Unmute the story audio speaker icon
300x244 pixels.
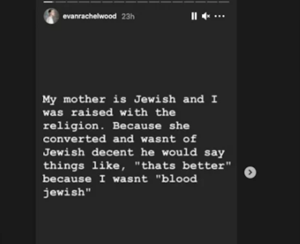(x=206, y=16)
